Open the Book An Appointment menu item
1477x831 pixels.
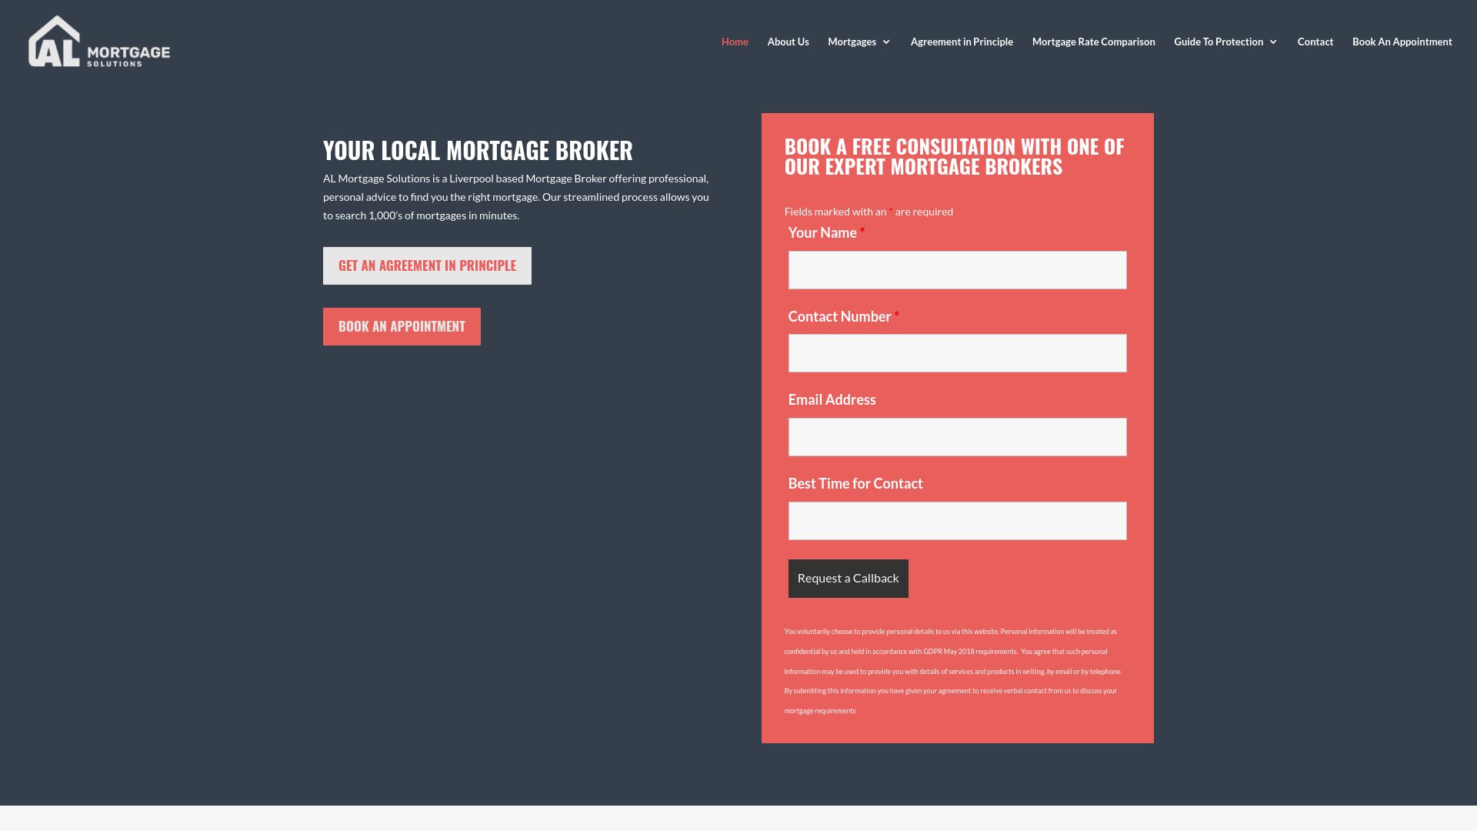pyautogui.click(x=1402, y=41)
